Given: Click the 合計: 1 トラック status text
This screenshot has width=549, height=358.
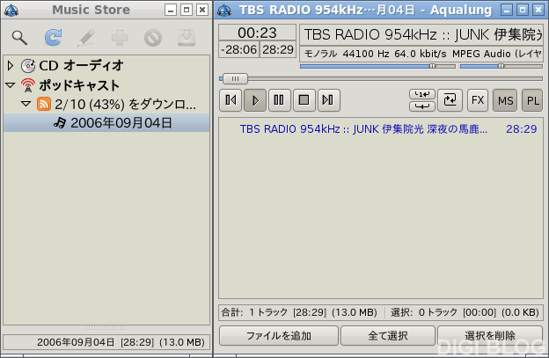Looking at the screenshot, I should click(x=299, y=312).
